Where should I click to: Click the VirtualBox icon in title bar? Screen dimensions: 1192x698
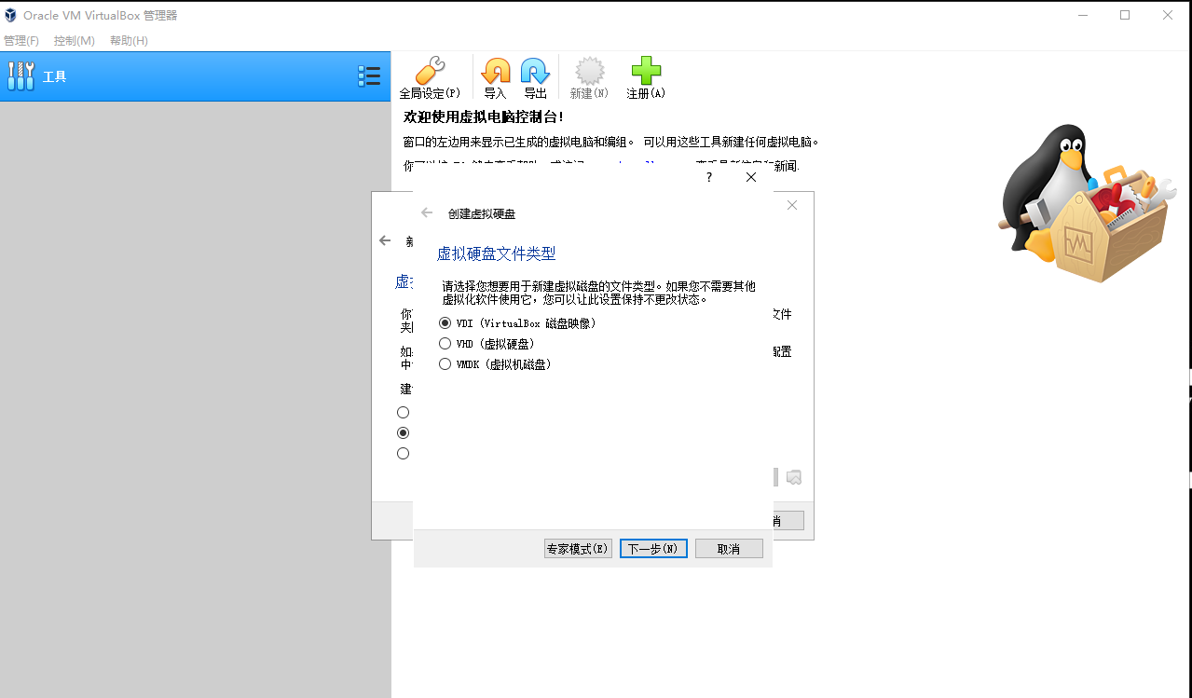click(x=9, y=14)
